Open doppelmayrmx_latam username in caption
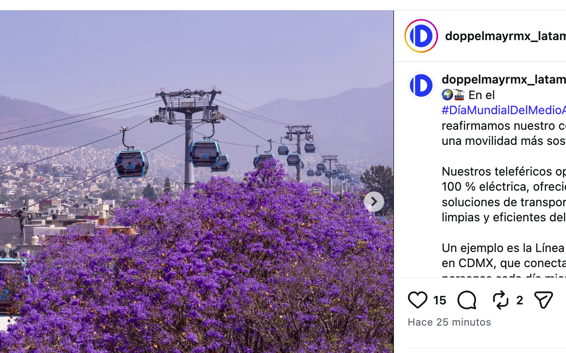Screen dimensions: 566x353 (503, 79)
